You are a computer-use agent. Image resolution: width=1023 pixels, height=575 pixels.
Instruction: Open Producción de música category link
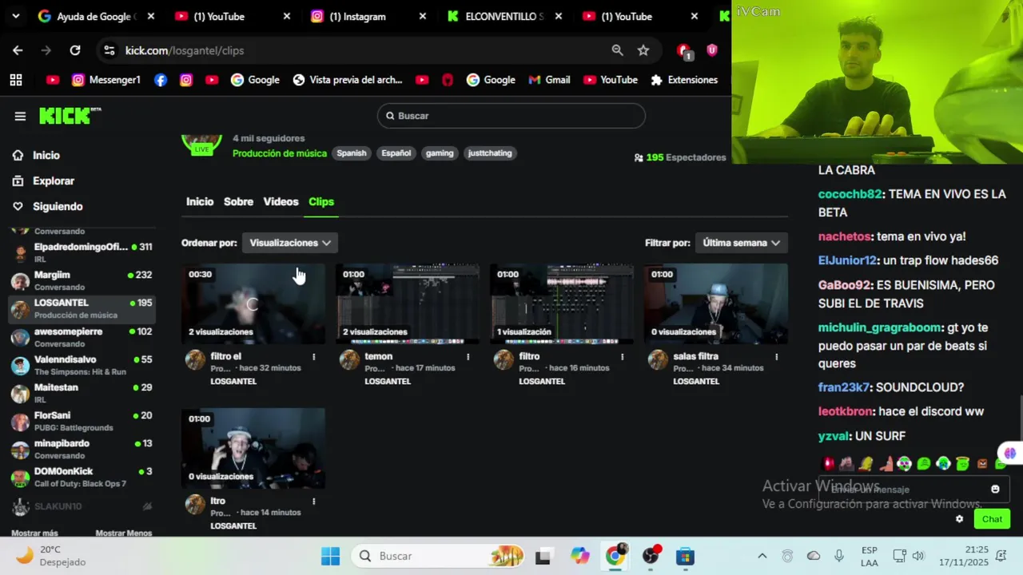[x=280, y=153]
